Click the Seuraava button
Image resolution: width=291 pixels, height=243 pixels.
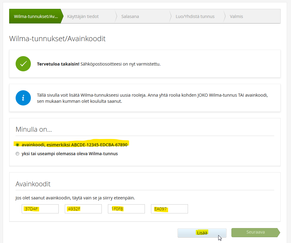coord(256,232)
